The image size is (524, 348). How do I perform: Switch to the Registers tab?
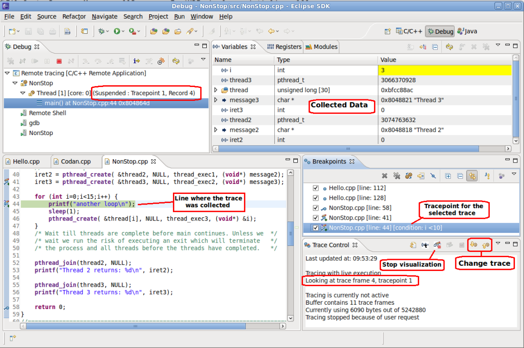(x=284, y=47)
